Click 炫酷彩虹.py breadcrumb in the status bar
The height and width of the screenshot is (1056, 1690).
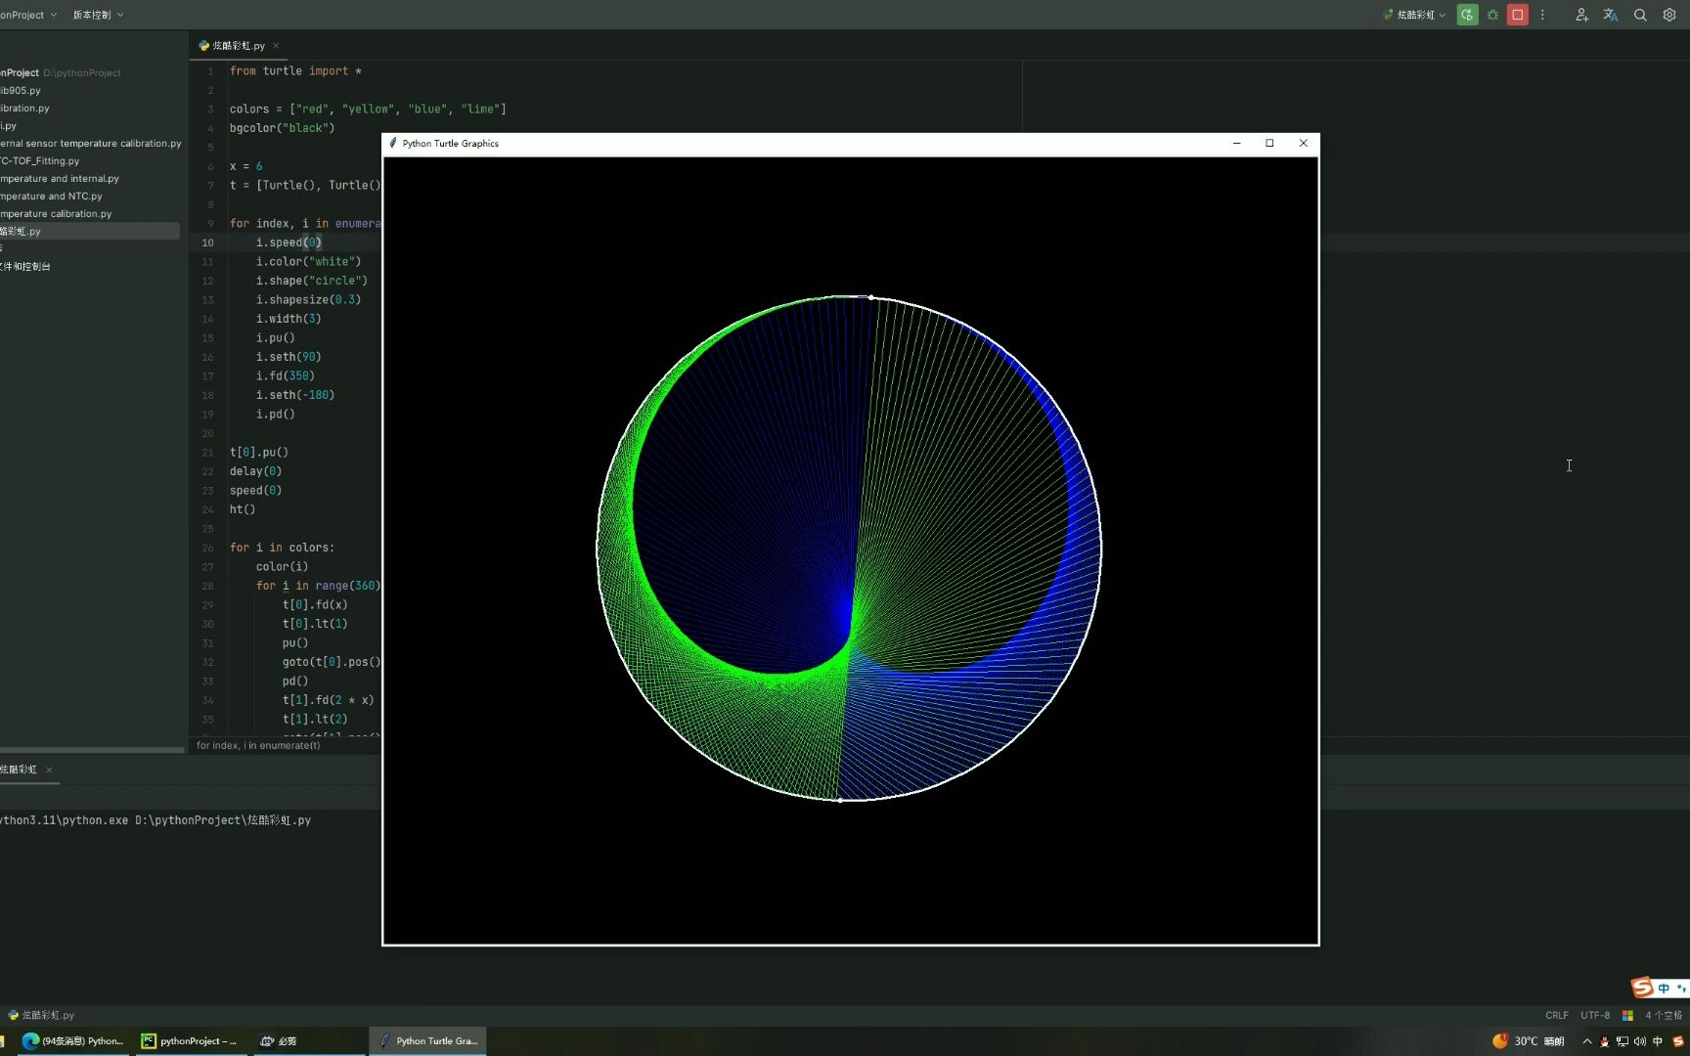click(x=41, y=1015)
